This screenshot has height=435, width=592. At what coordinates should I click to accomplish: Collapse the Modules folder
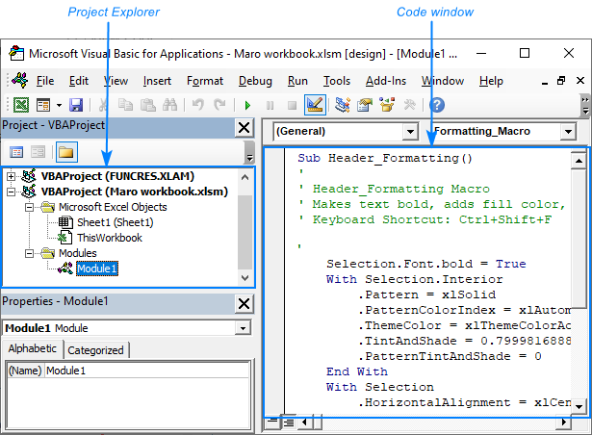pos(29,253)
